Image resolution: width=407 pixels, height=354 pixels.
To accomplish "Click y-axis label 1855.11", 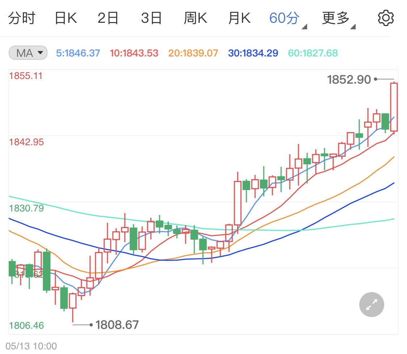I will pyautogui.click(x=26, y=76).
